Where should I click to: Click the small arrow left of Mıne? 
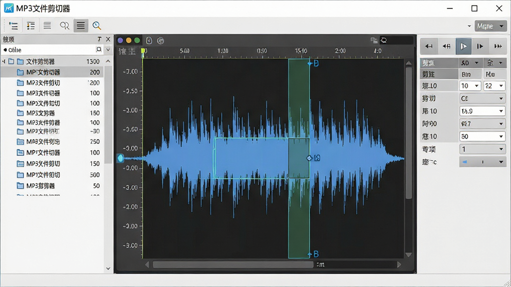469,26
